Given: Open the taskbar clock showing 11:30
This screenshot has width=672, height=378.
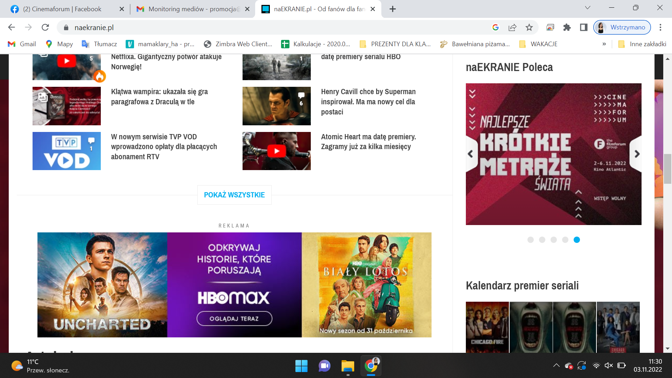Looking at the screenshot, I should (x=648, y=366).
